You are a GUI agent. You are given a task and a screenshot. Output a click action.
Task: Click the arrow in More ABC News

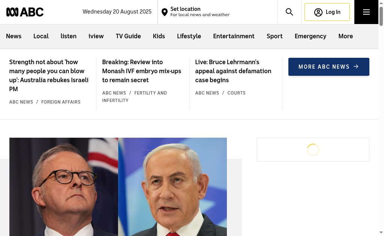point(356,66)
